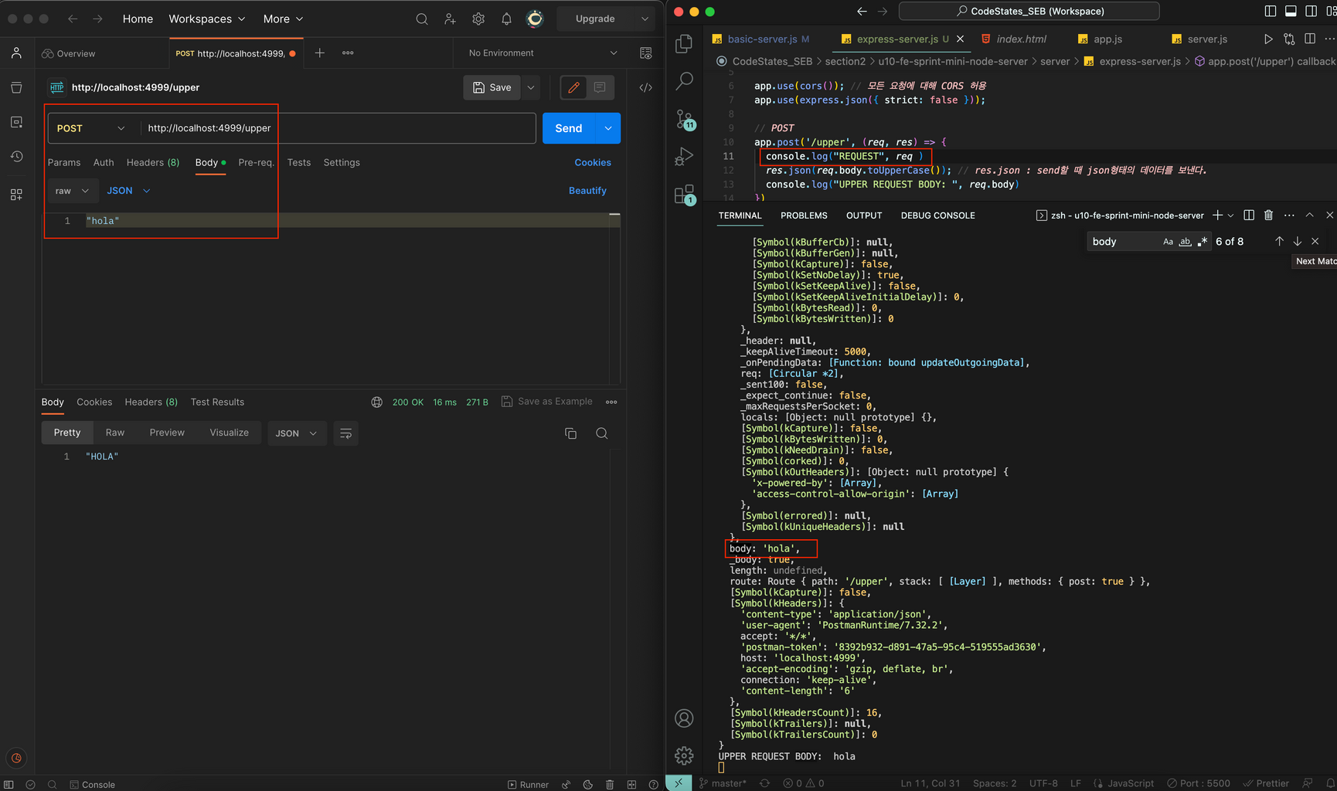
Task: Open VS Code Accounts icon
Action: [684, 718]
